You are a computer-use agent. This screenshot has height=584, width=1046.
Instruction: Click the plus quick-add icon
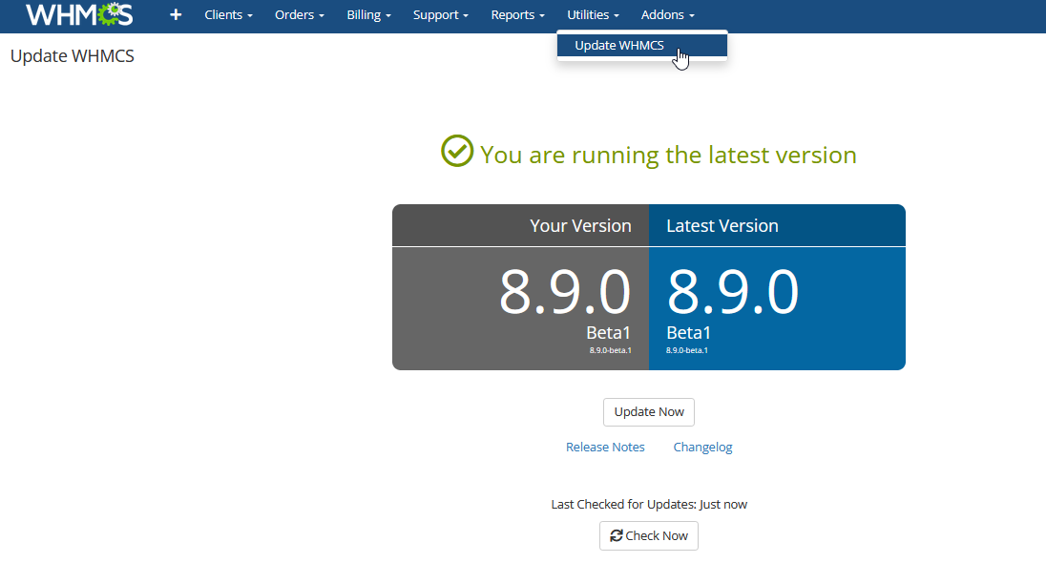tap(176, 14)
